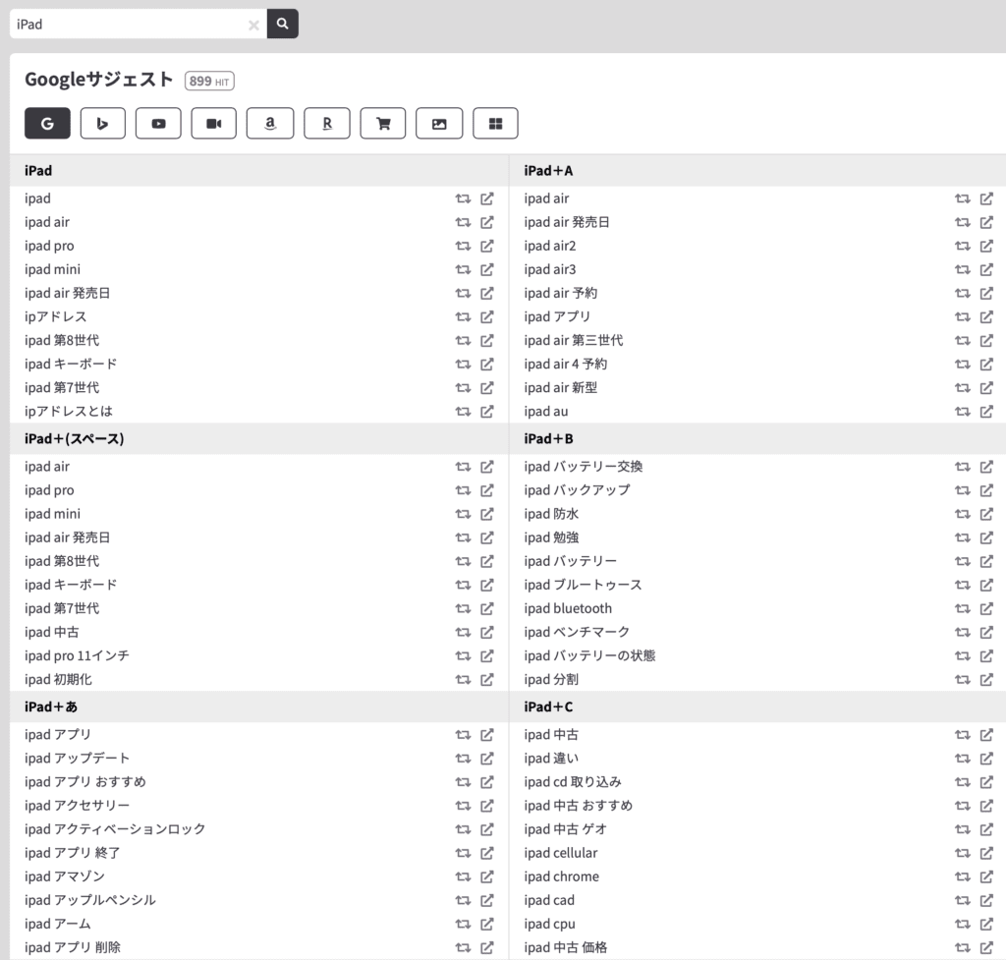Screen dimensions: 1006x960
Task: Switch to video camera suggest source
Action: tap(213, 123)
